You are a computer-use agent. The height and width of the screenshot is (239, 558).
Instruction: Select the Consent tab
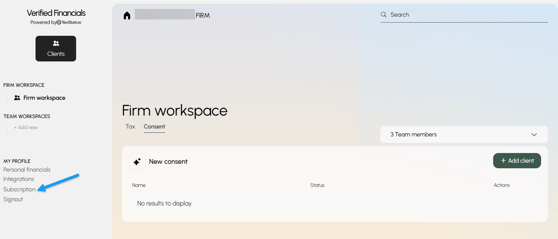pos(154,126)
